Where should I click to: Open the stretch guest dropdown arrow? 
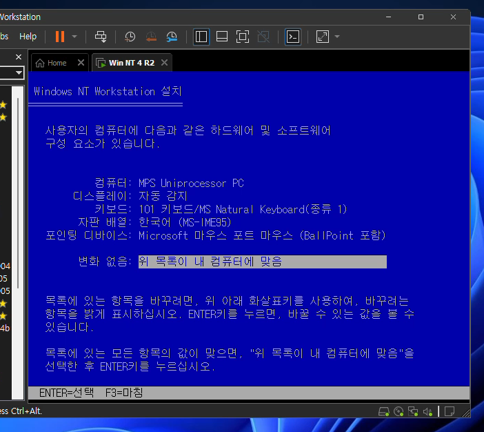[337, 37]
